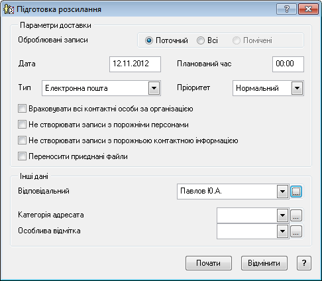322x281 pixels.
Task: Open the Категорія адресата dropdown arrow
Action: [282, 215]
